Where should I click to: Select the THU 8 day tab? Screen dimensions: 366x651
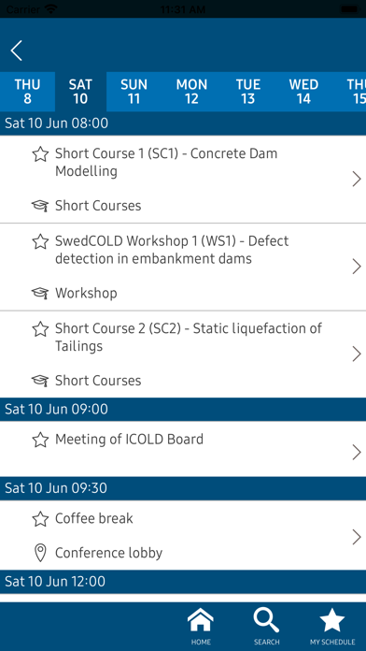27,92
